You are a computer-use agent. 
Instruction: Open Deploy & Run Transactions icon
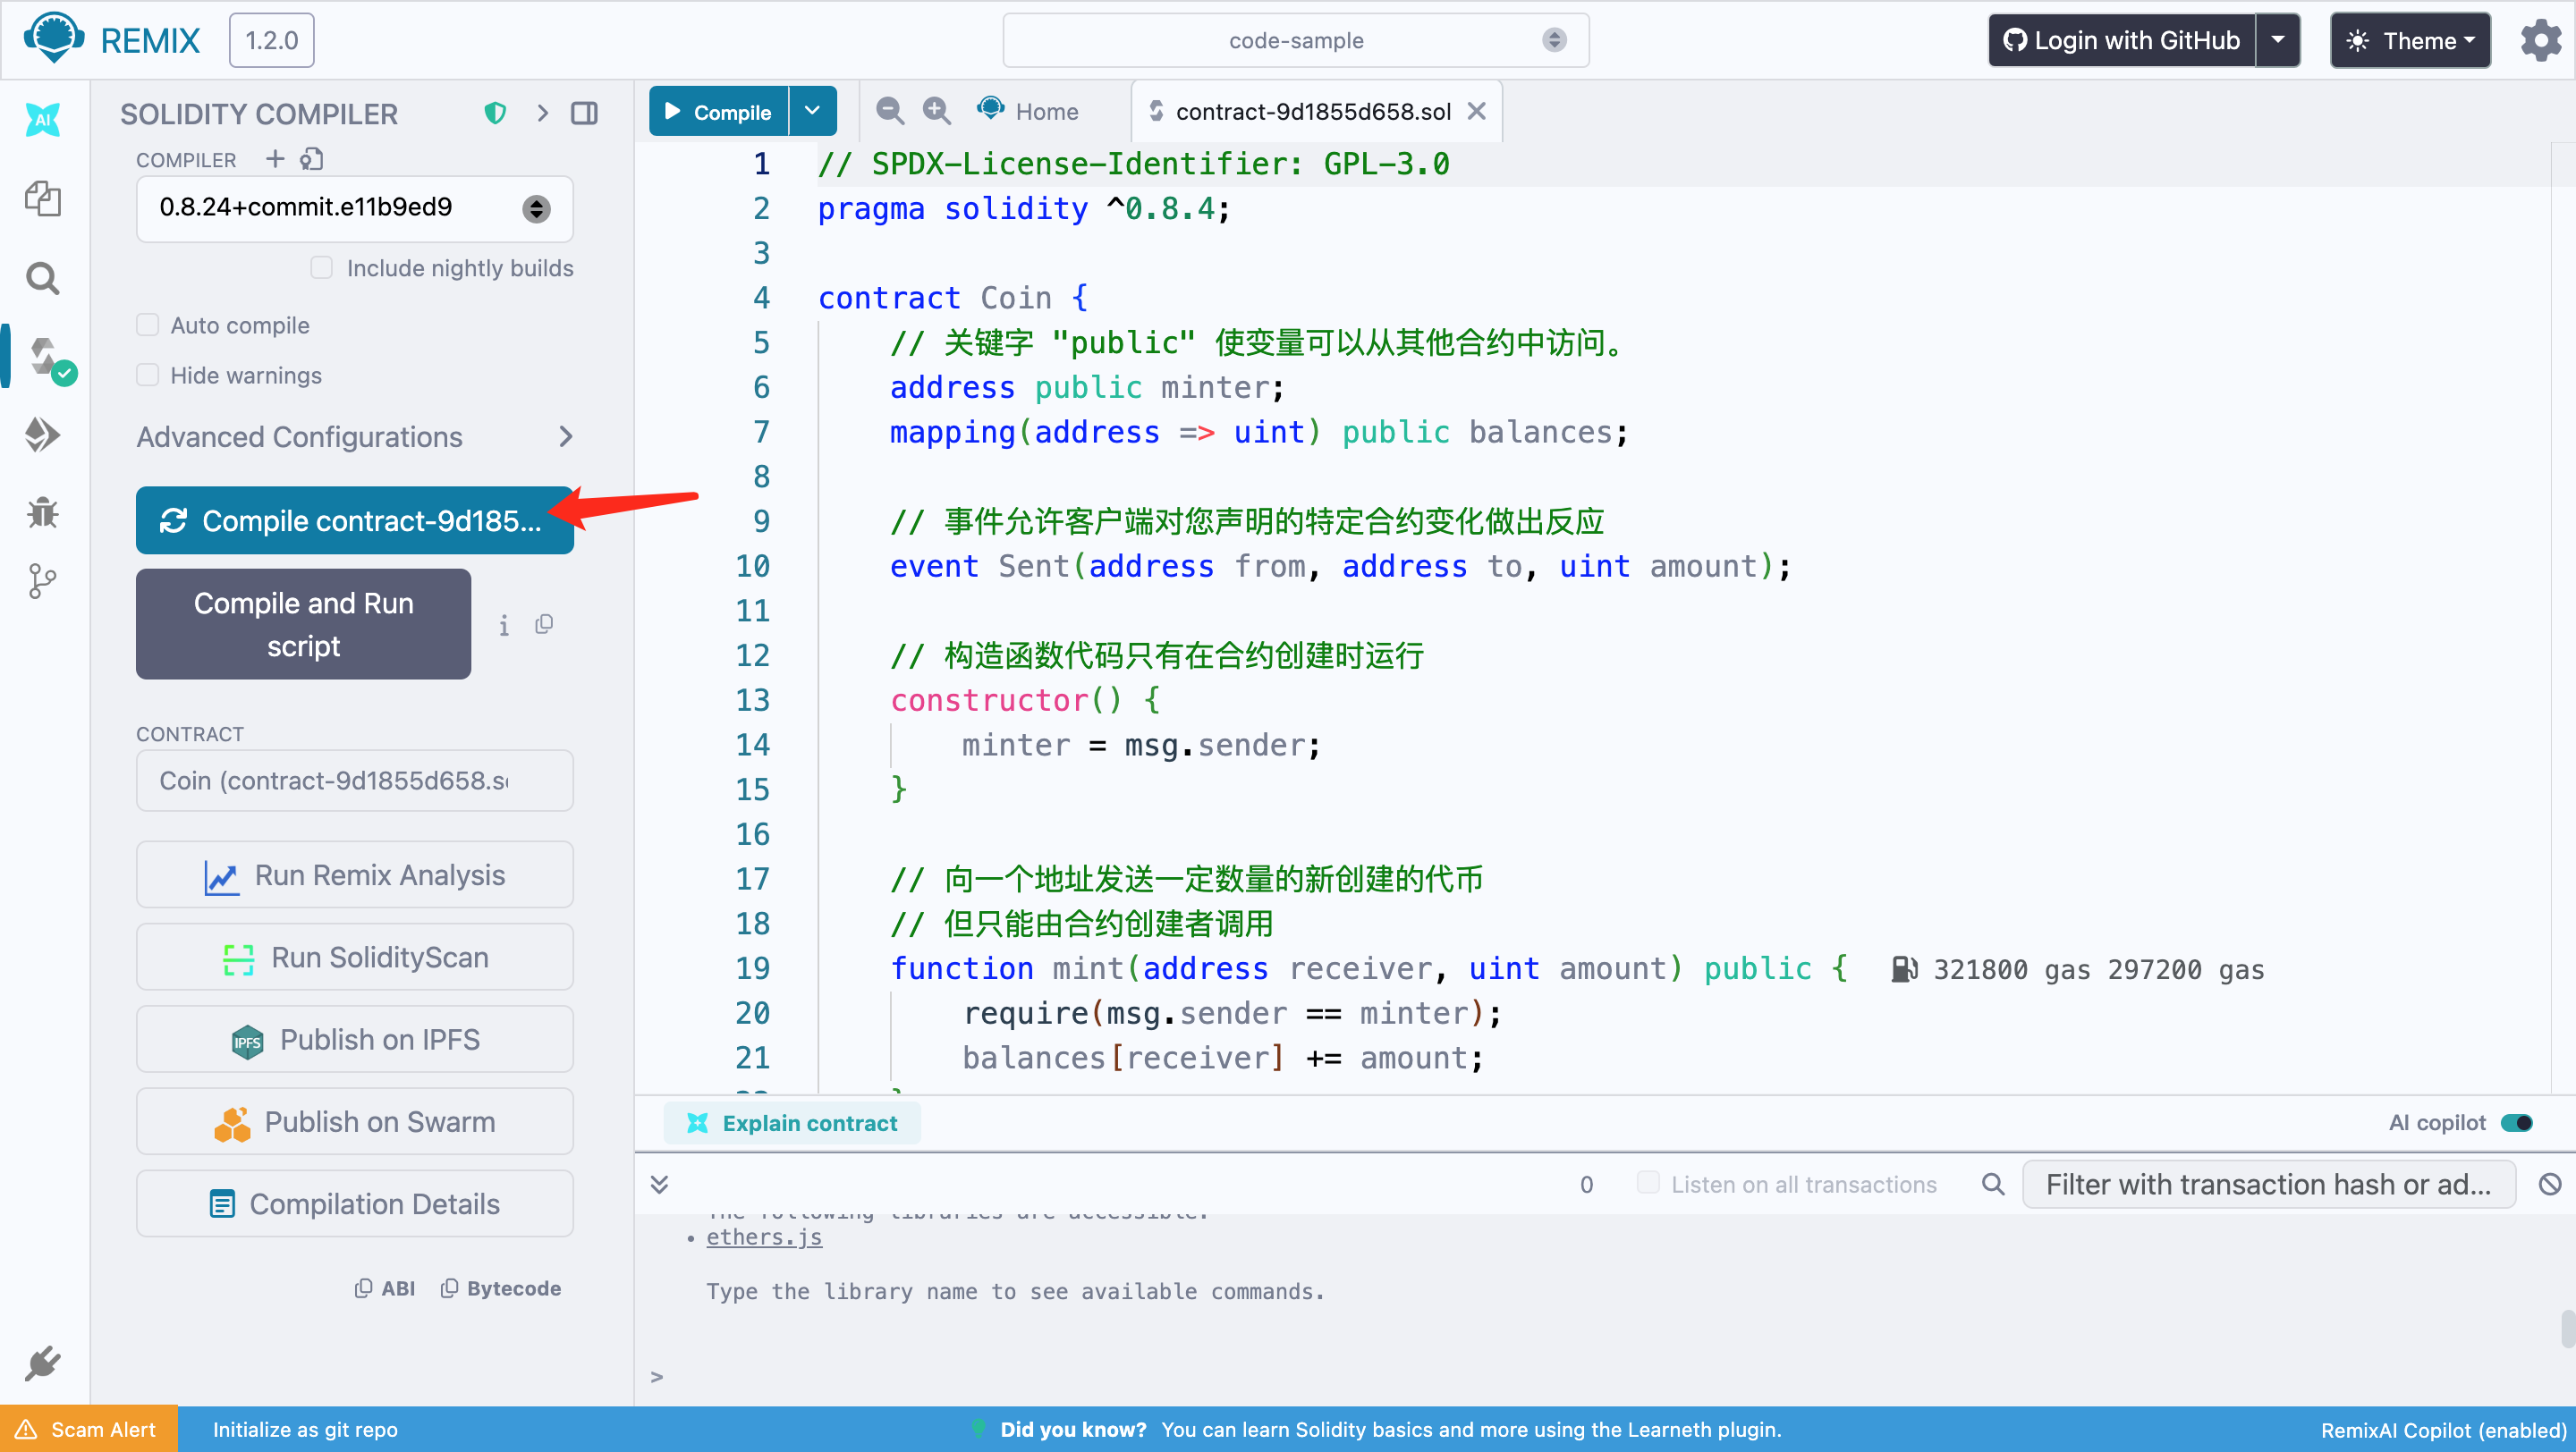[x=42, y=435]
